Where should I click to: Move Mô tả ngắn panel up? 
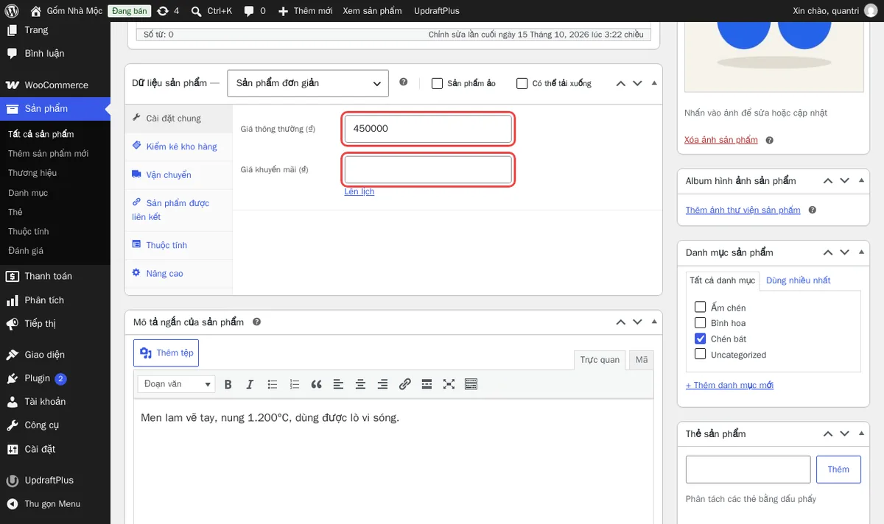621,322
